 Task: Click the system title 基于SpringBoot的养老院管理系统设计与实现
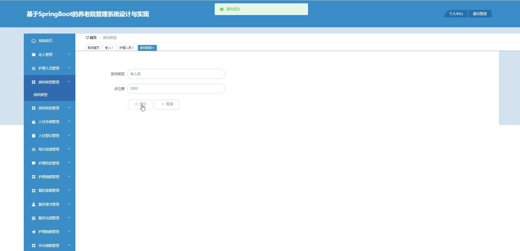pyautogui.click(x=88, y=14)
